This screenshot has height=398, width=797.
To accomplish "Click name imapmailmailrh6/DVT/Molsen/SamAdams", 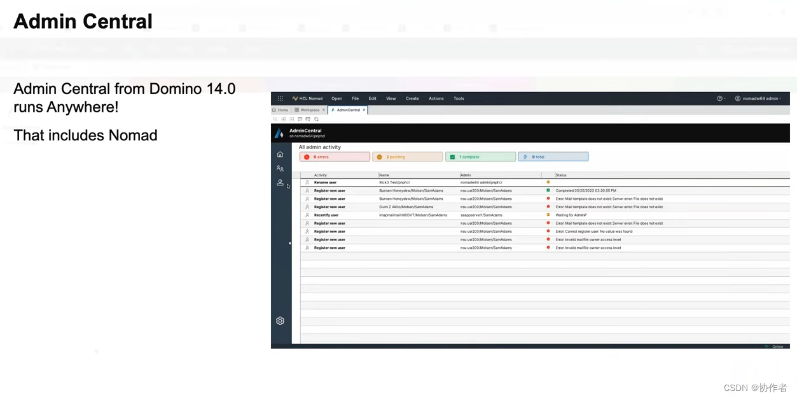I will (x=413, y=215).
